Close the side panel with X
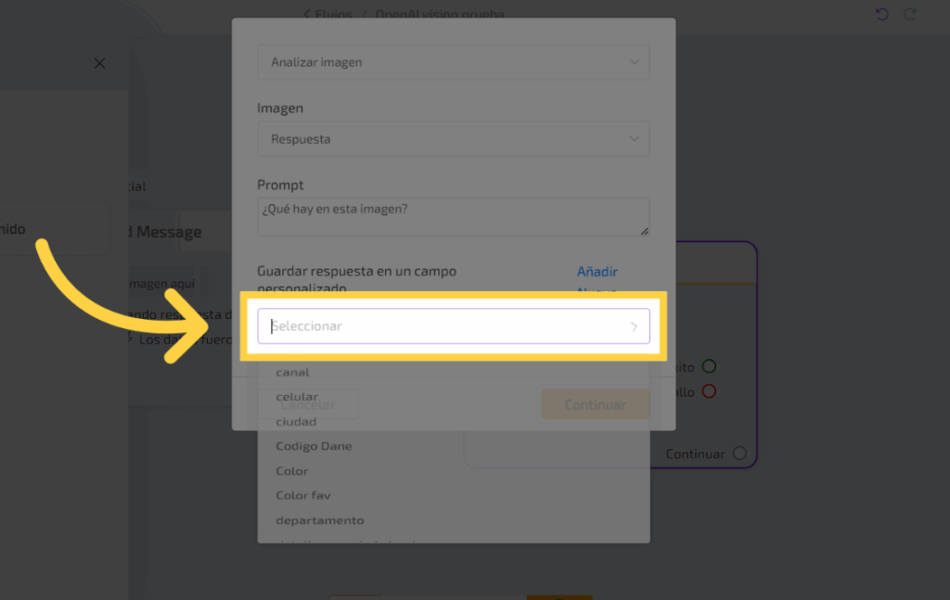950x600 pixels. (99, 63)
